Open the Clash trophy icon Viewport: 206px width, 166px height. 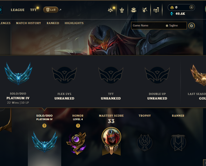122,10
